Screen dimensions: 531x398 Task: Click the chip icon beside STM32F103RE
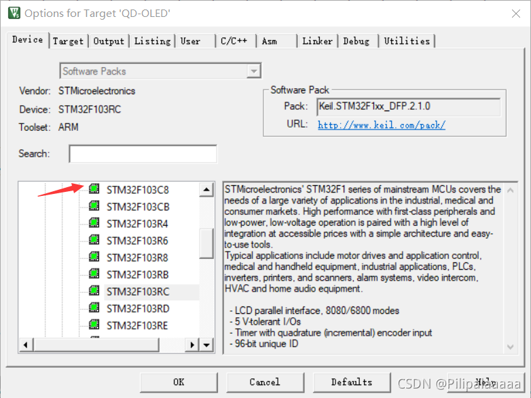(x=94, y=325)
